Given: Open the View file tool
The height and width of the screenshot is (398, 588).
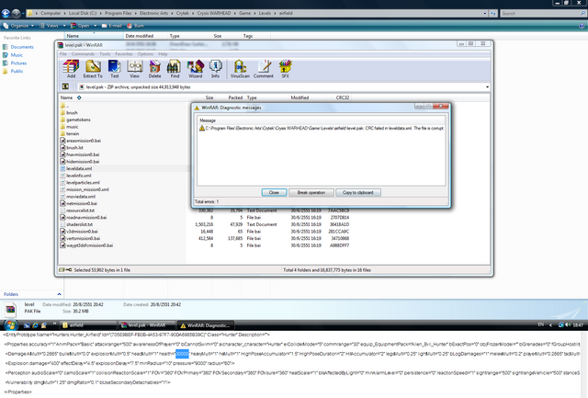Looking at the screenshot, I should pos(134,69).
